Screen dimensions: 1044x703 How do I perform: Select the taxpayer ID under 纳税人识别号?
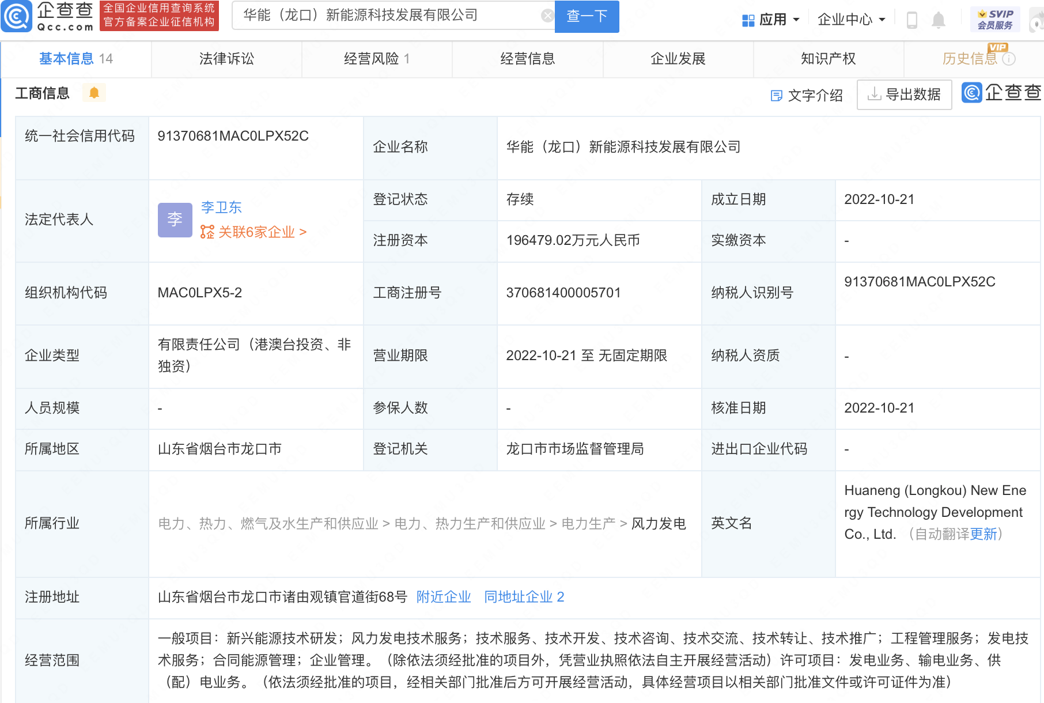point(920,282)
